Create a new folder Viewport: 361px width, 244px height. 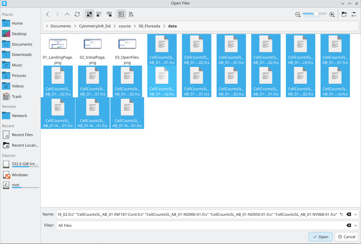coord(344,14)
